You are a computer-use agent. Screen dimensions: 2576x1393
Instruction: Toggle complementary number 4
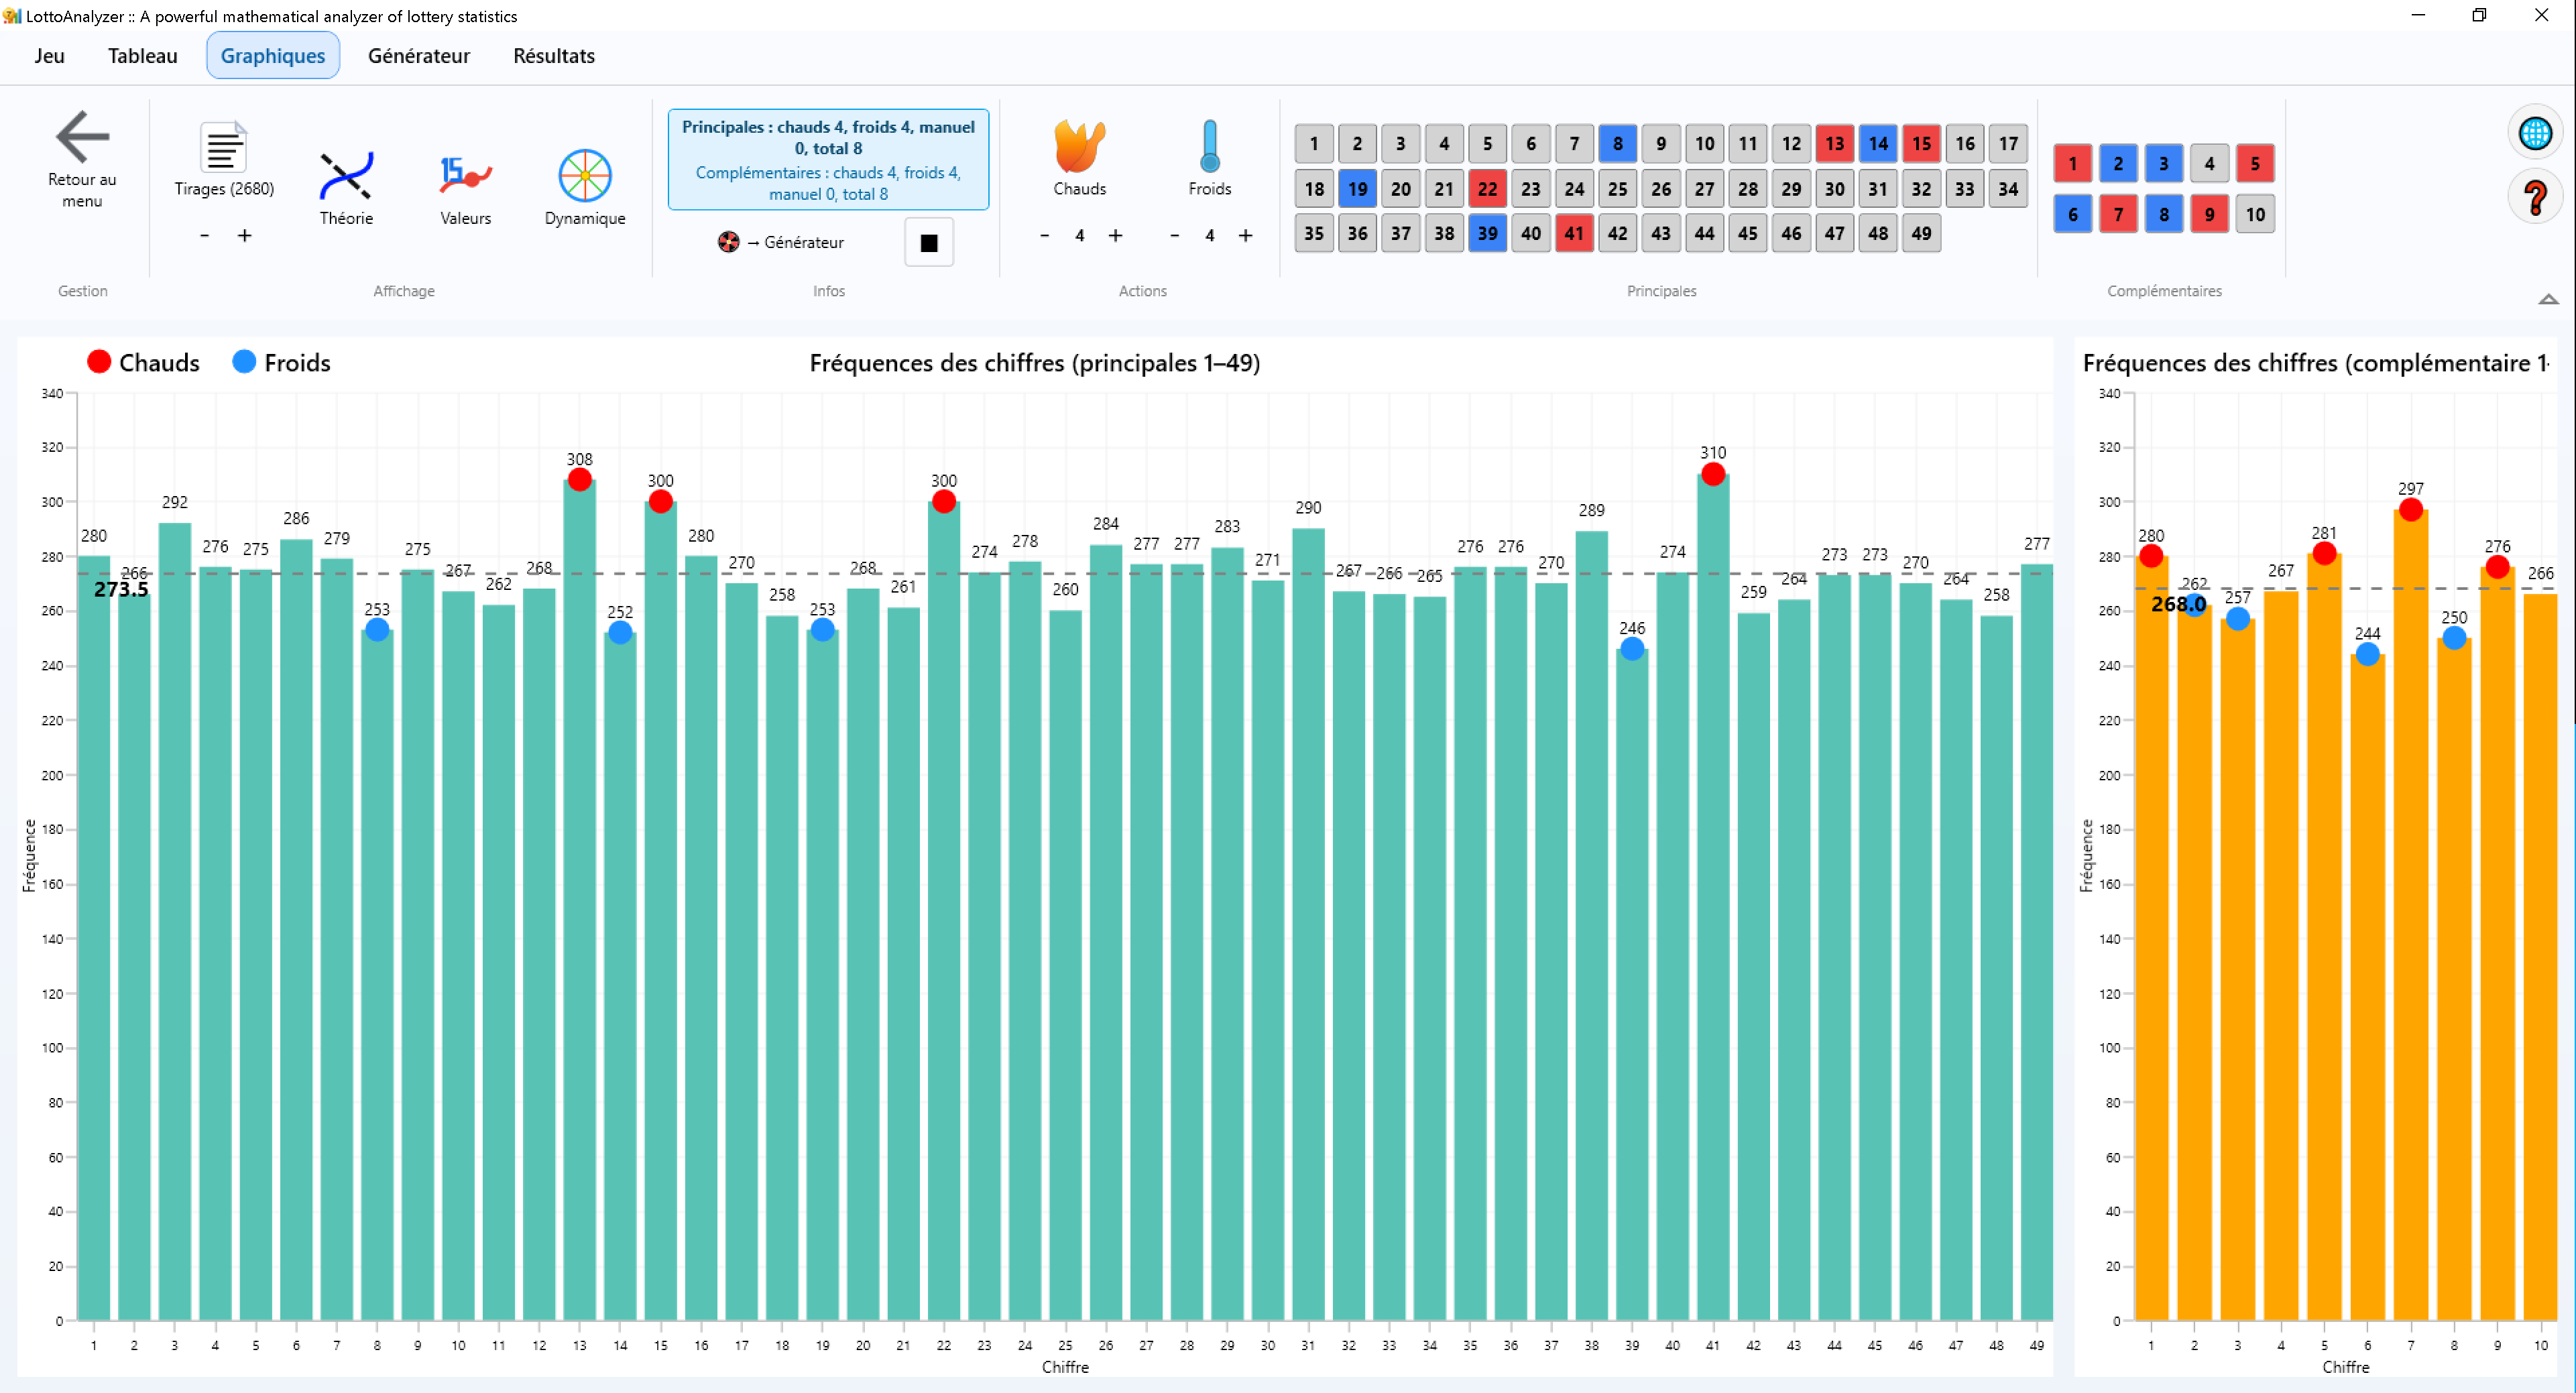point(2209,164)
